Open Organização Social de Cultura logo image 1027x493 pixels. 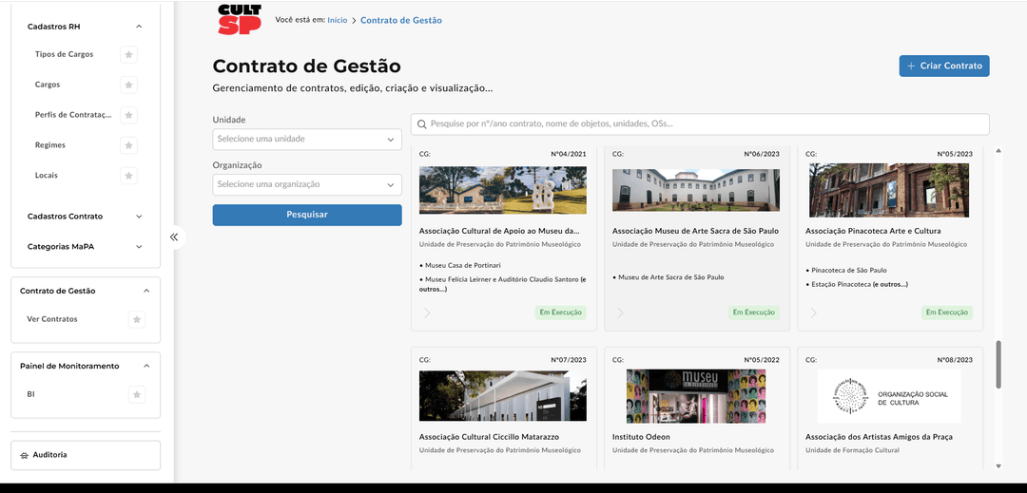coord(889,396)
